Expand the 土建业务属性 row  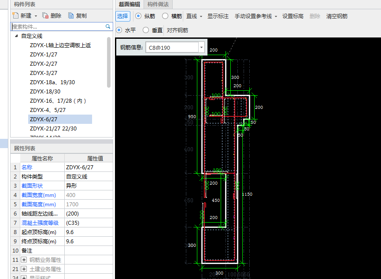(24, 269)
